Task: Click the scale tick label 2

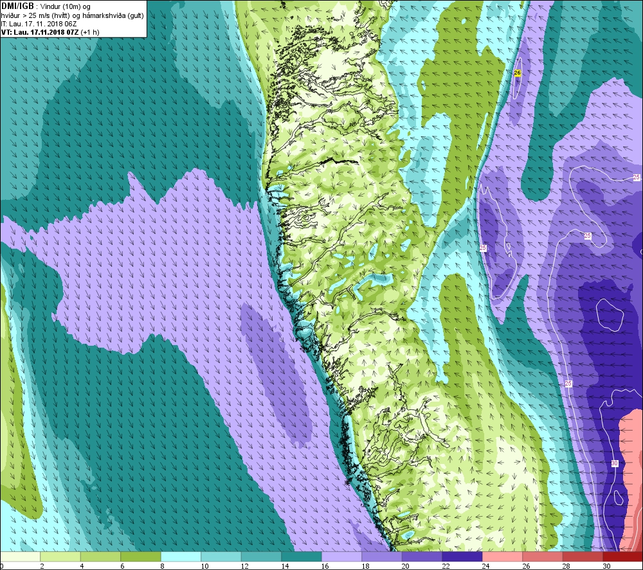Action: point(42,566)
